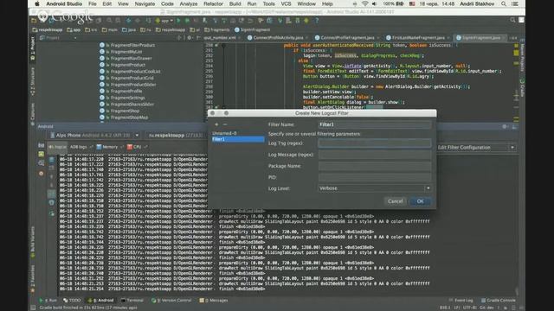Open the Event Log tool window
This screenshot has height=311, width=554.
pos(461,301)
